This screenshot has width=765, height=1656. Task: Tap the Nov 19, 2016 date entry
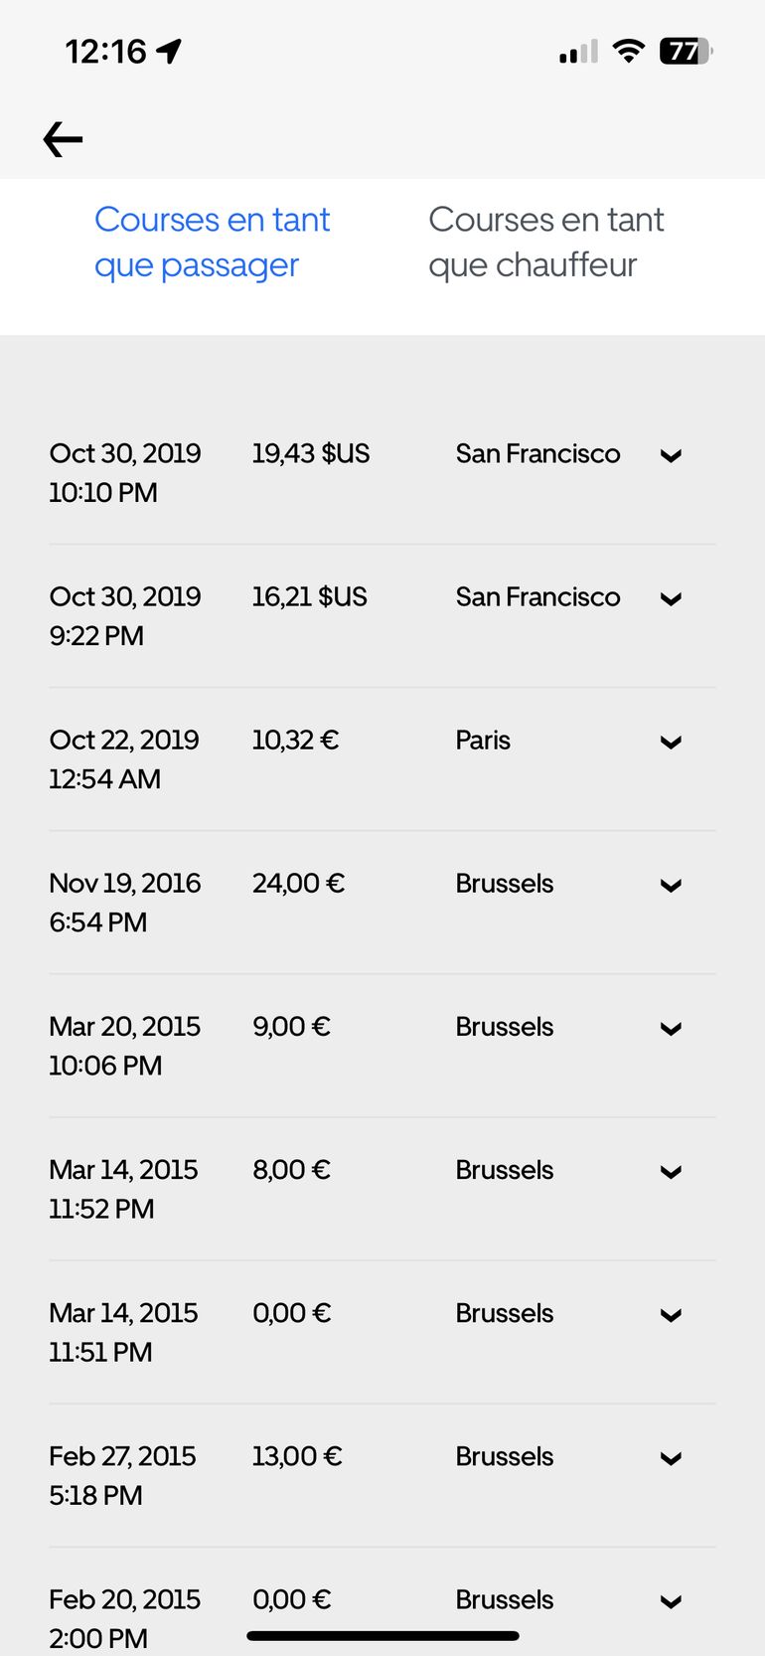(x=125, y=884)
